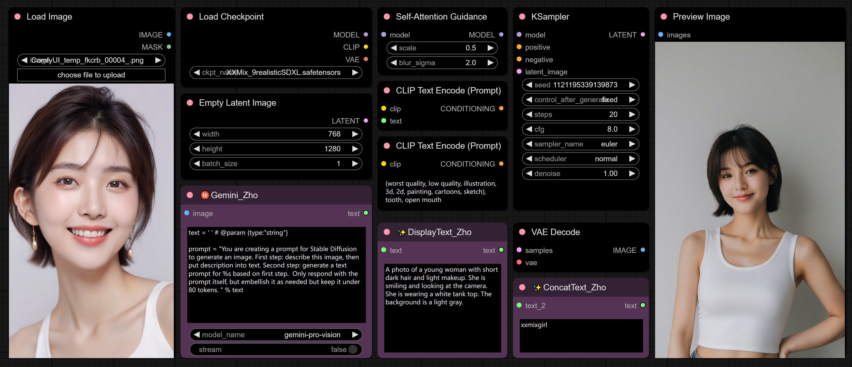852x367 pixels.
Task: Click the sparkle icon on ConcatText_Zho
Action: point(537,287)
